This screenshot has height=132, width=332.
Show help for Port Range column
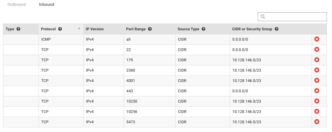pos(150,29)
